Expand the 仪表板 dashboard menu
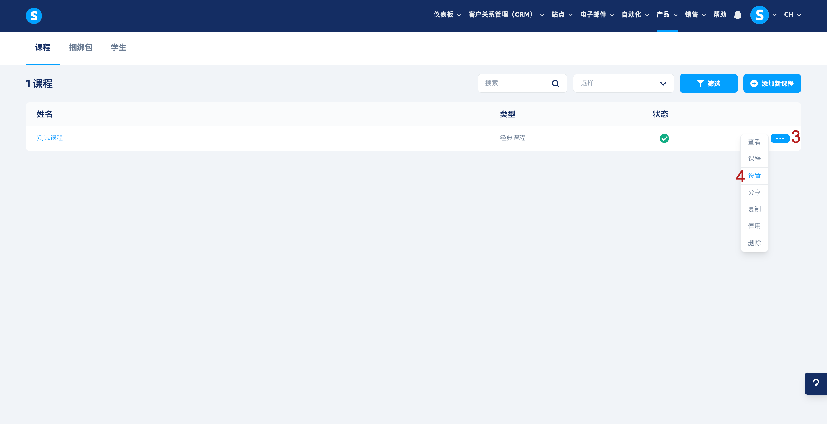Screen dimensions: 827x424 click(x=447, y=15)
